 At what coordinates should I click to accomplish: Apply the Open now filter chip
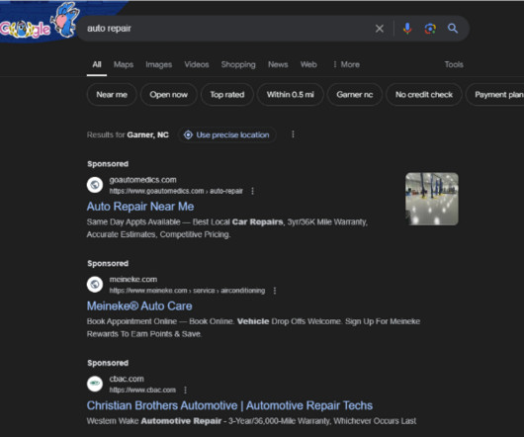tap(169, 95)
